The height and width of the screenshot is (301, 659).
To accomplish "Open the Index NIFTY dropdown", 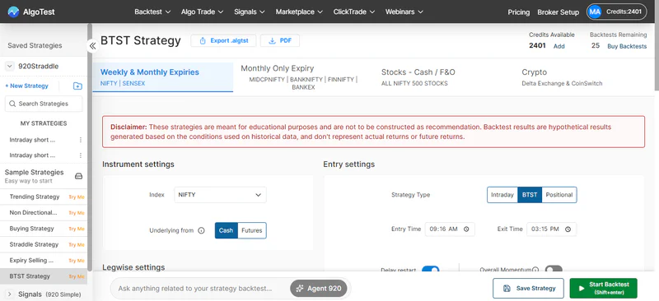I will pos(220,195).
